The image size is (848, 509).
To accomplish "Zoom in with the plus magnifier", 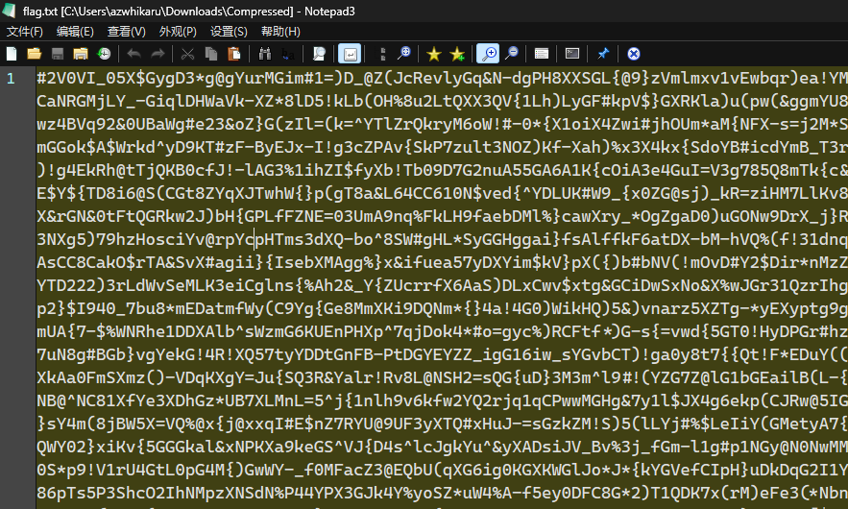I will pos(489,54).
